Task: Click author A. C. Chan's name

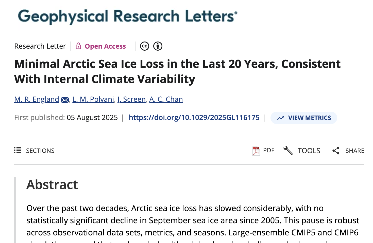Action: click(x=166, y=99)
